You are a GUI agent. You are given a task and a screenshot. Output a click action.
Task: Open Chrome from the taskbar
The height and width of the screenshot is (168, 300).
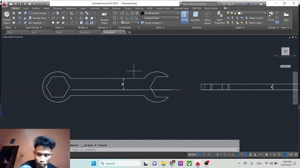pos(172,163)
